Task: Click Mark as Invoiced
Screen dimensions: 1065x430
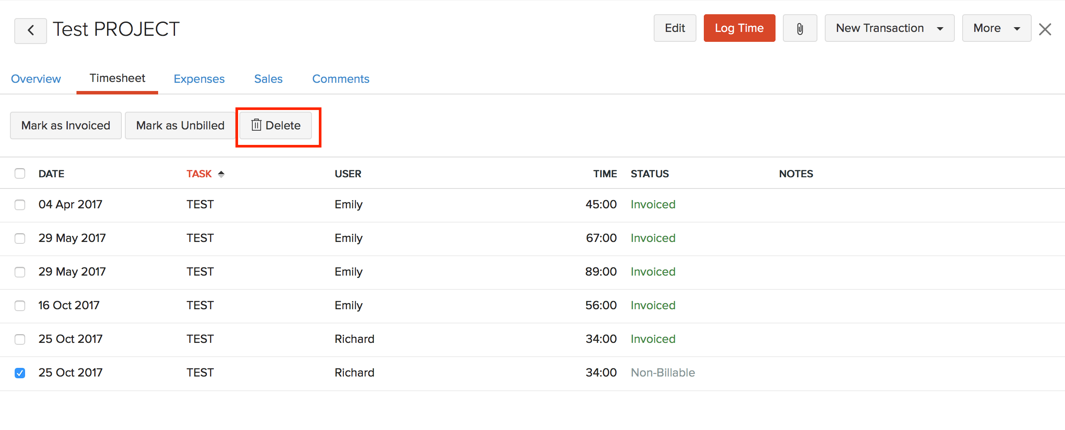Action: pyautogui.click(x=65, y=126)
